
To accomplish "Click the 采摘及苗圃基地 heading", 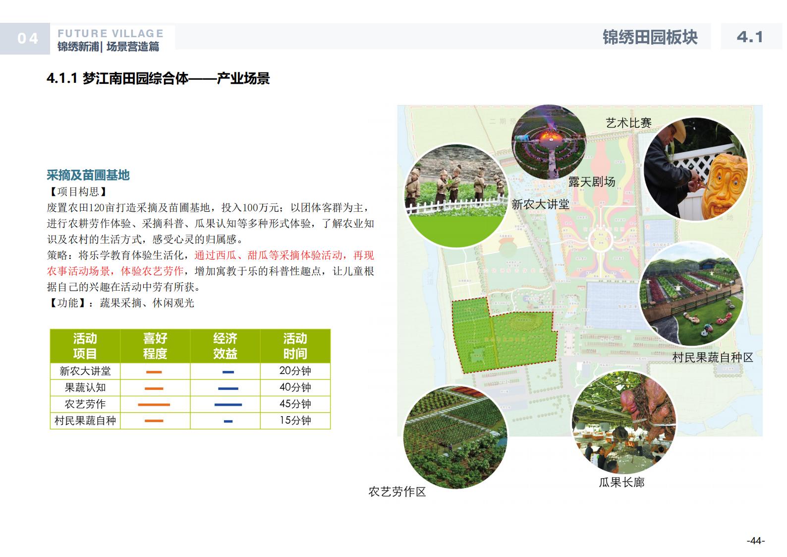I will click(88, 175).
